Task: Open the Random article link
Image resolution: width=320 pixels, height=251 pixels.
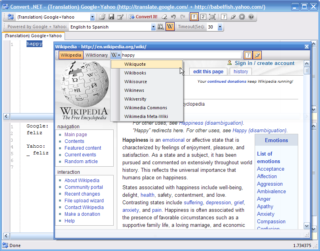Action: [81, 162]
